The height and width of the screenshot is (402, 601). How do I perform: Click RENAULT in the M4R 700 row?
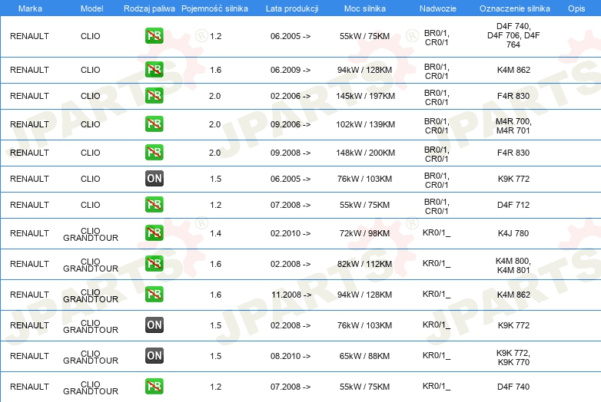(29, 124)
